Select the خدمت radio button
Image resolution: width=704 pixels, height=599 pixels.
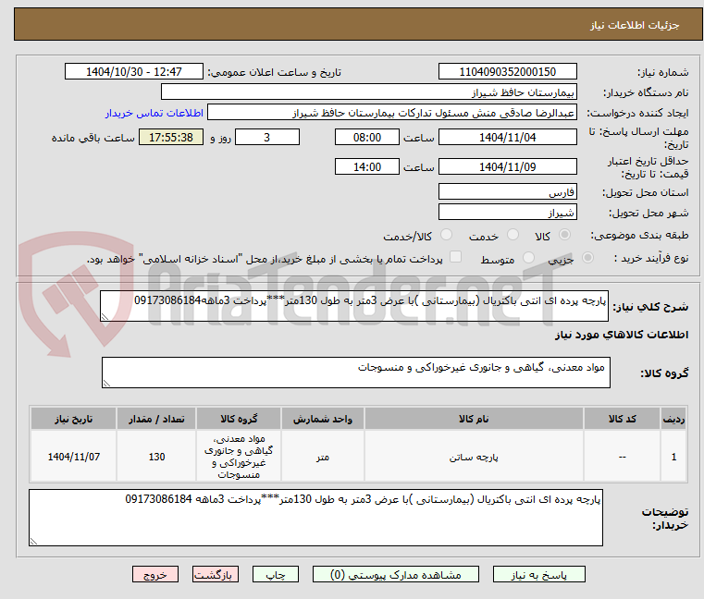point(513,235)
